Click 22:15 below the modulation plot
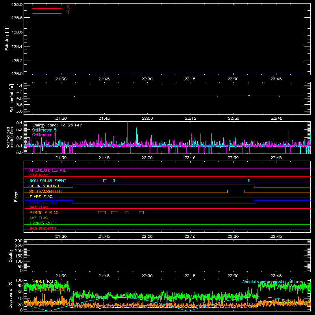Screen dimensions: 315x315 (190, 158)
